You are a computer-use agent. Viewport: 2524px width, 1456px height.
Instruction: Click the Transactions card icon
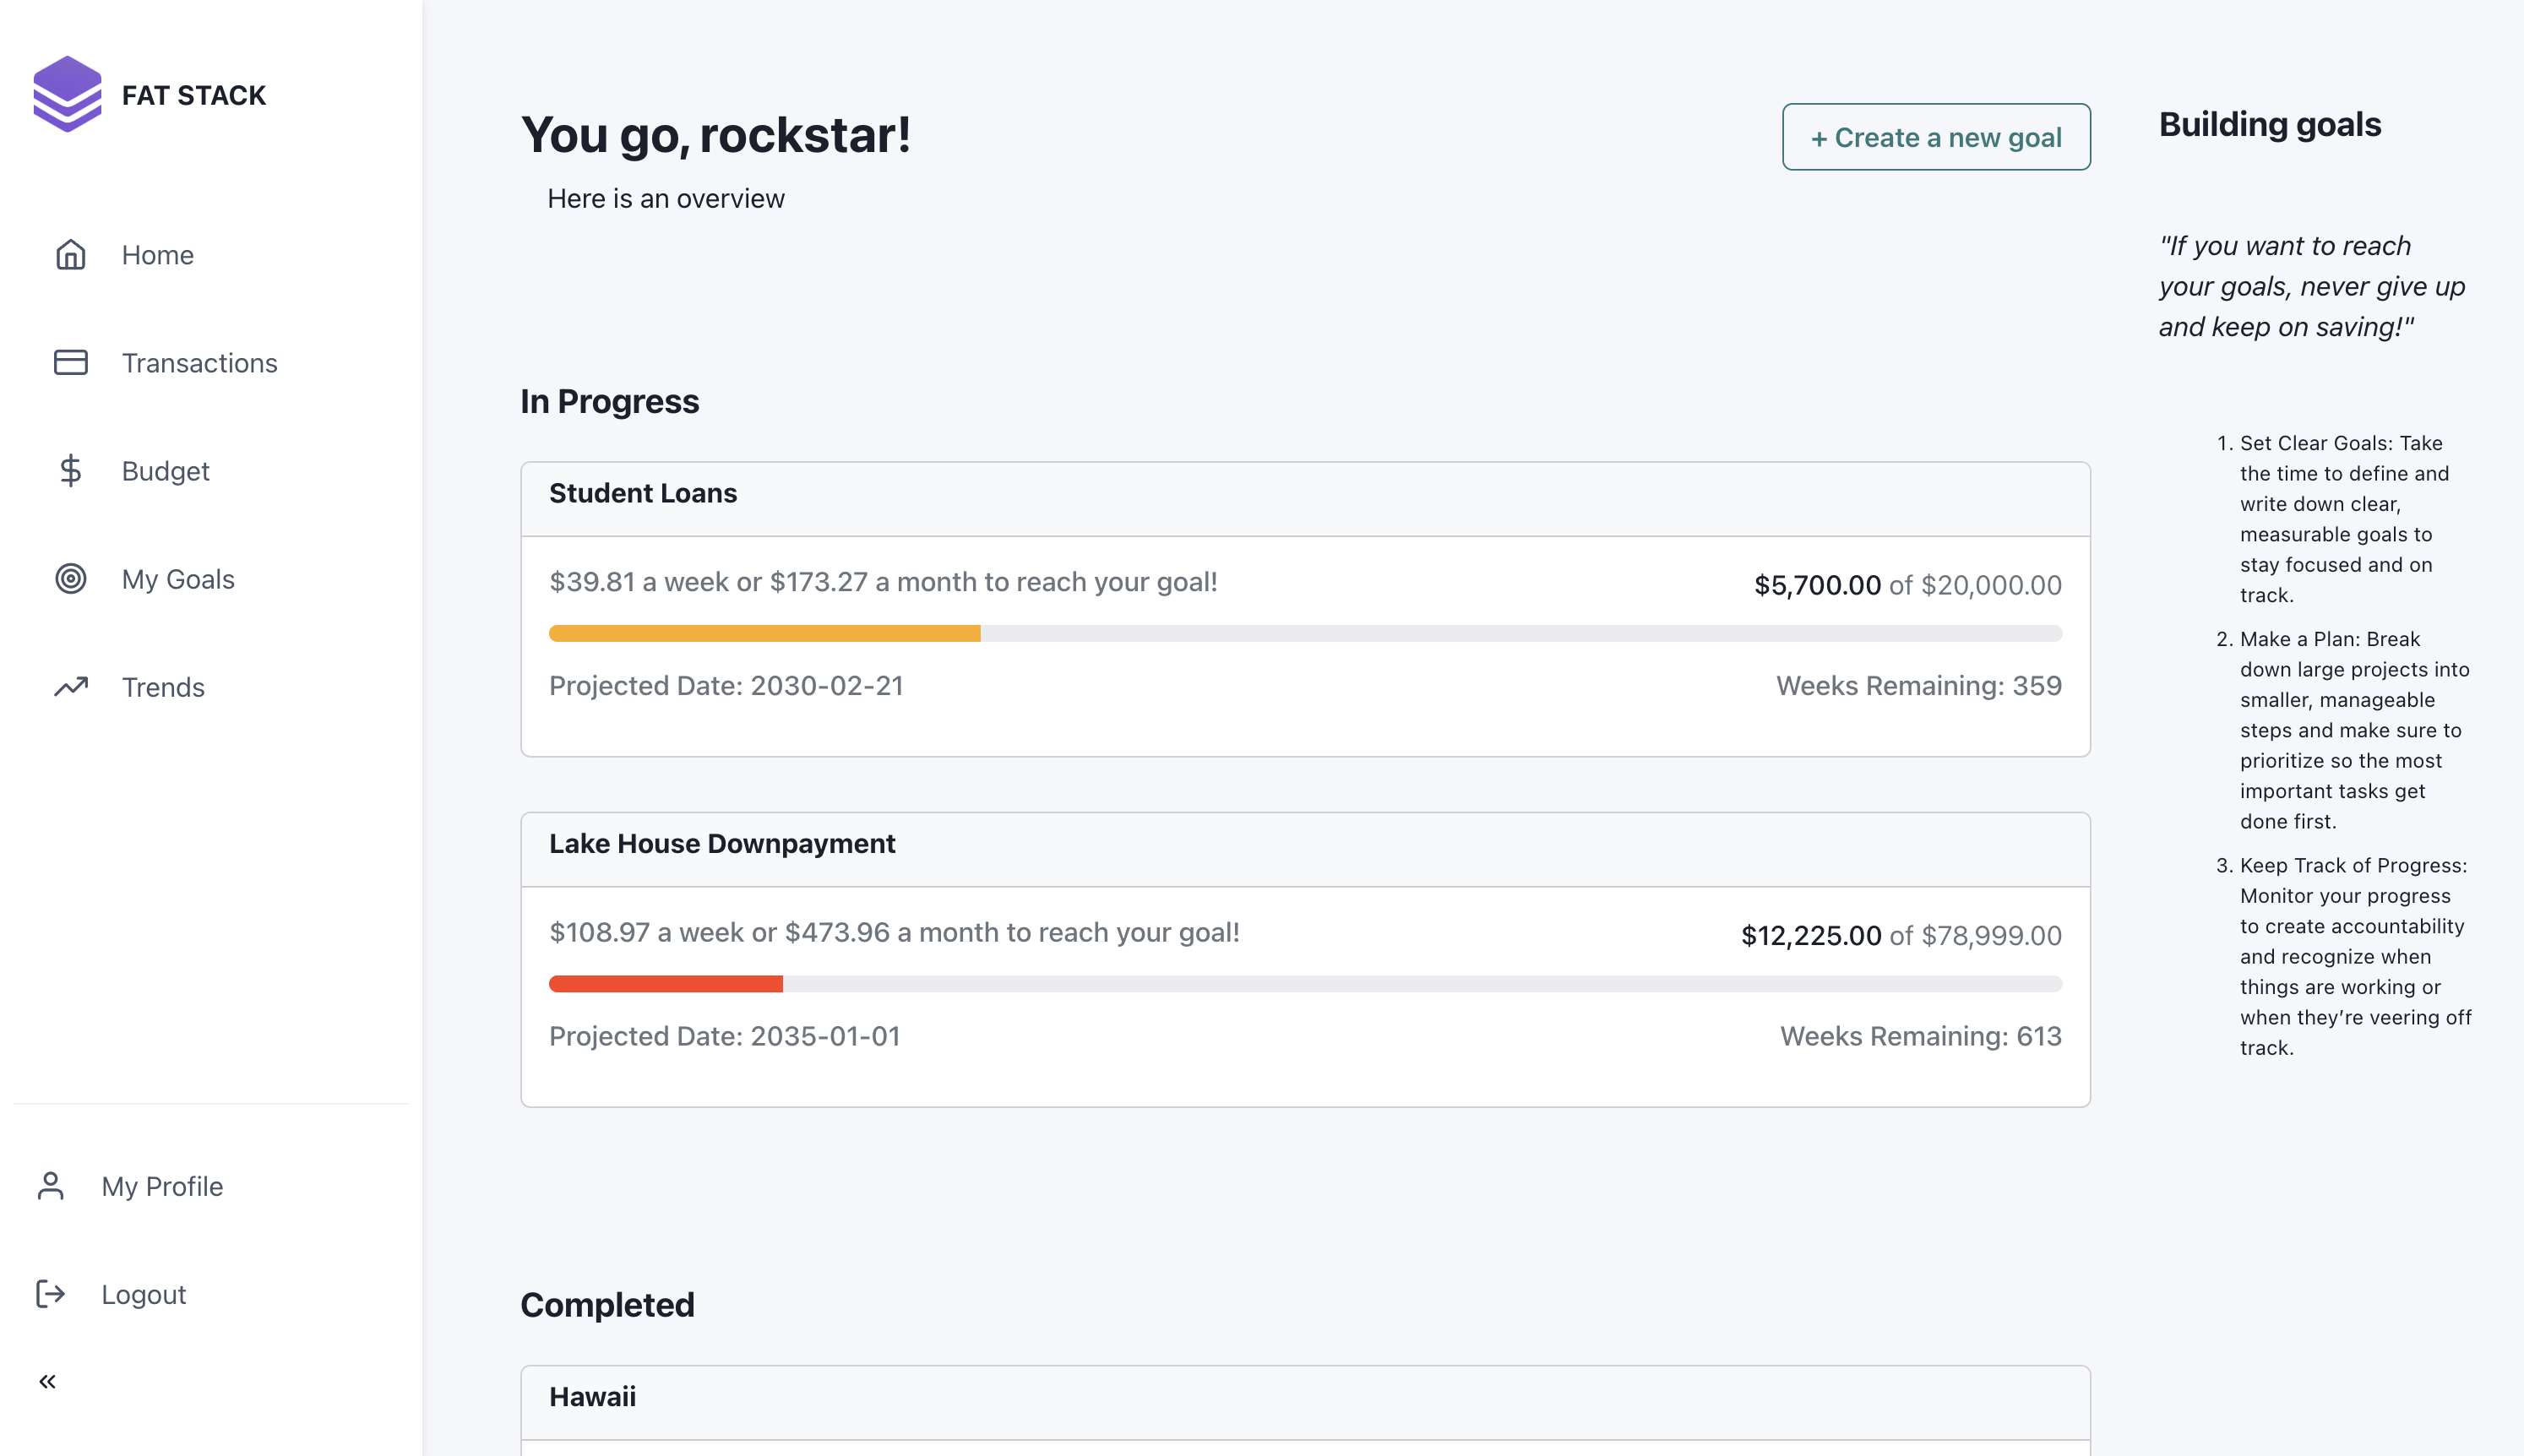[x=70, y=362]
